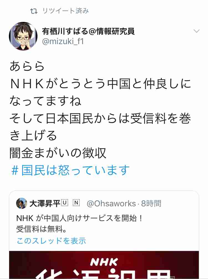
Task: Click 大澤昇平's small avatar in quoted tweet
Action: point(22,203)
